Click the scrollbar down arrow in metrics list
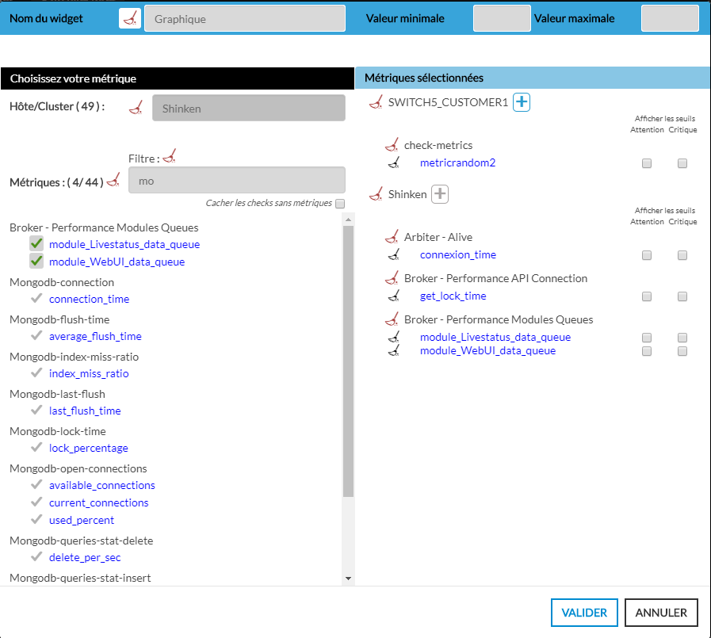Screen dimensions: 711x638 348,579
